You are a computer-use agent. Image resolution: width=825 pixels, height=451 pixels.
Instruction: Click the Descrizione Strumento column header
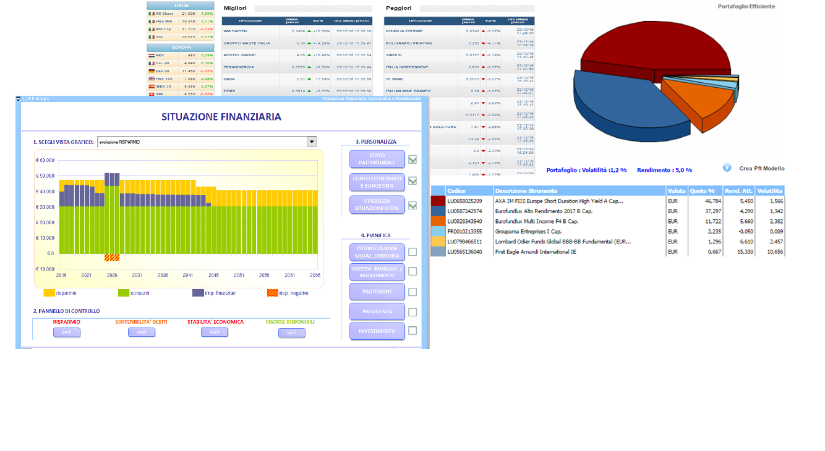click(579, 191)
